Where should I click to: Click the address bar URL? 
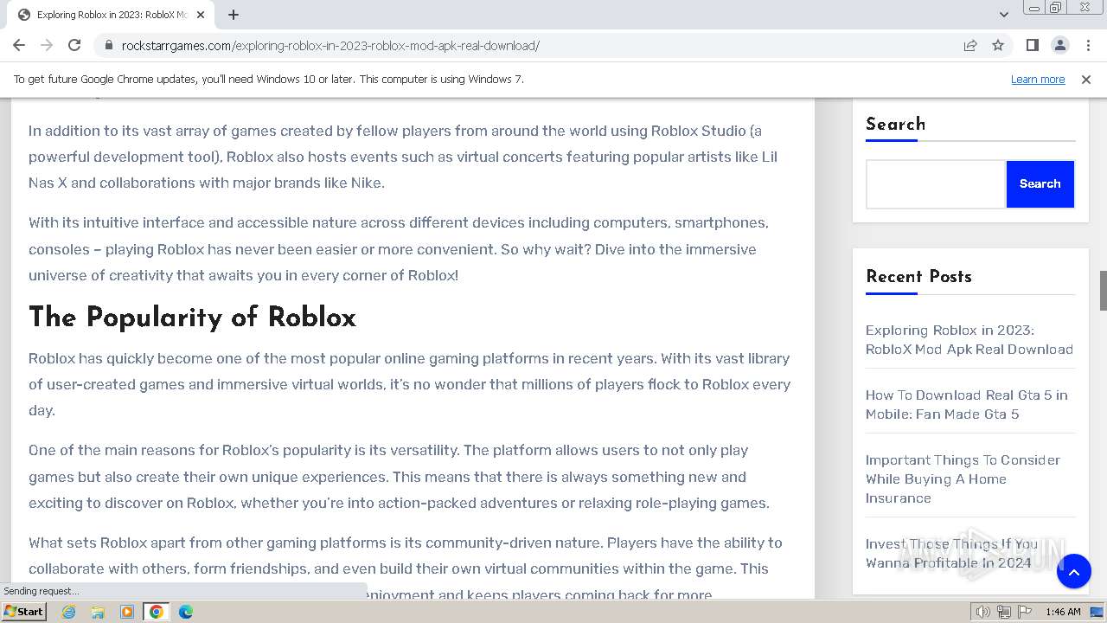click(x=330, y=45)
